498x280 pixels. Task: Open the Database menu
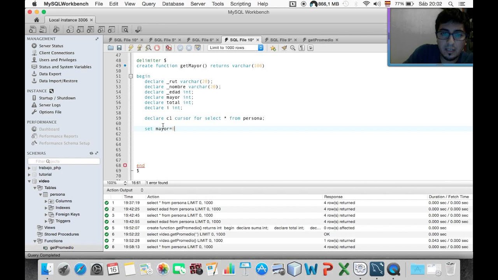173,4
